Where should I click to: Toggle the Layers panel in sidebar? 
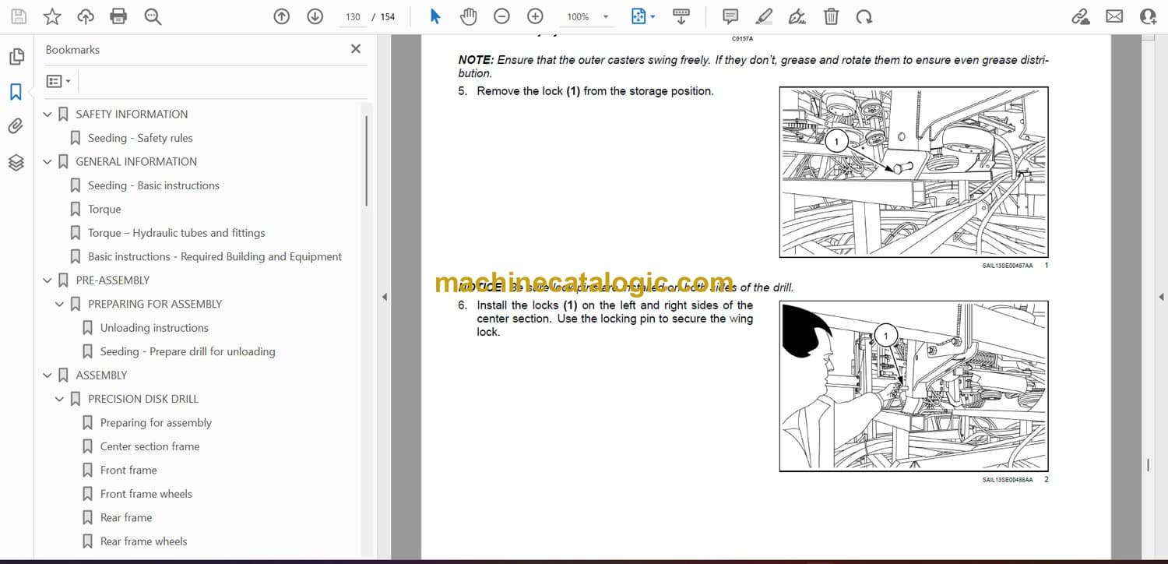[16, 162]
